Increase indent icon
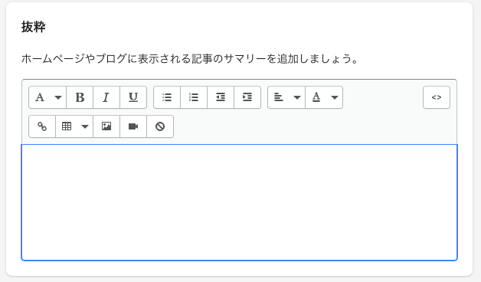 coord(247,97)
